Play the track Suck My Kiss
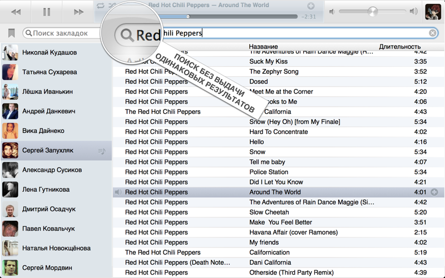This screenshot has height=278, width=445. 268,62
